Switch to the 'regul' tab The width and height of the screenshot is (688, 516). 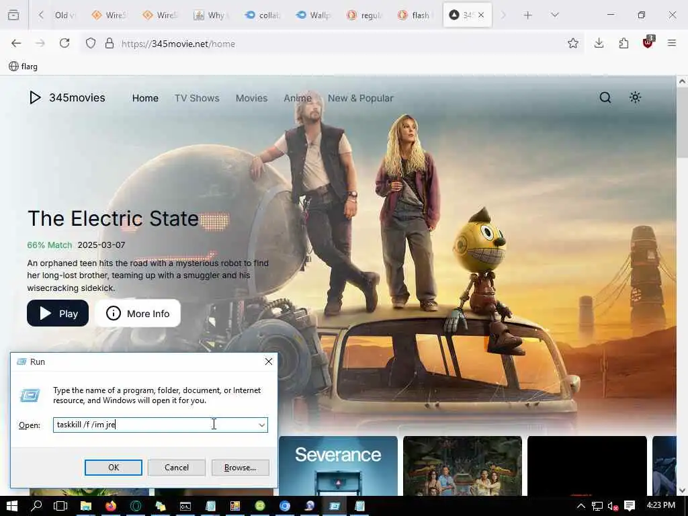pos(364,15)
